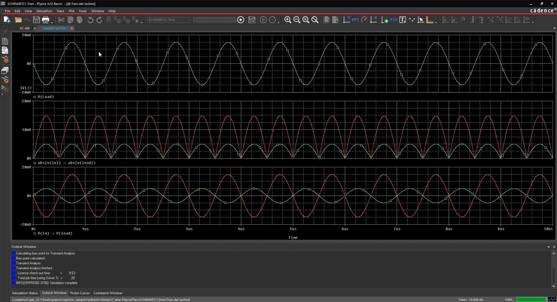Open the window list arrow at tab bar's right end
557x302 pixels.
554,28
